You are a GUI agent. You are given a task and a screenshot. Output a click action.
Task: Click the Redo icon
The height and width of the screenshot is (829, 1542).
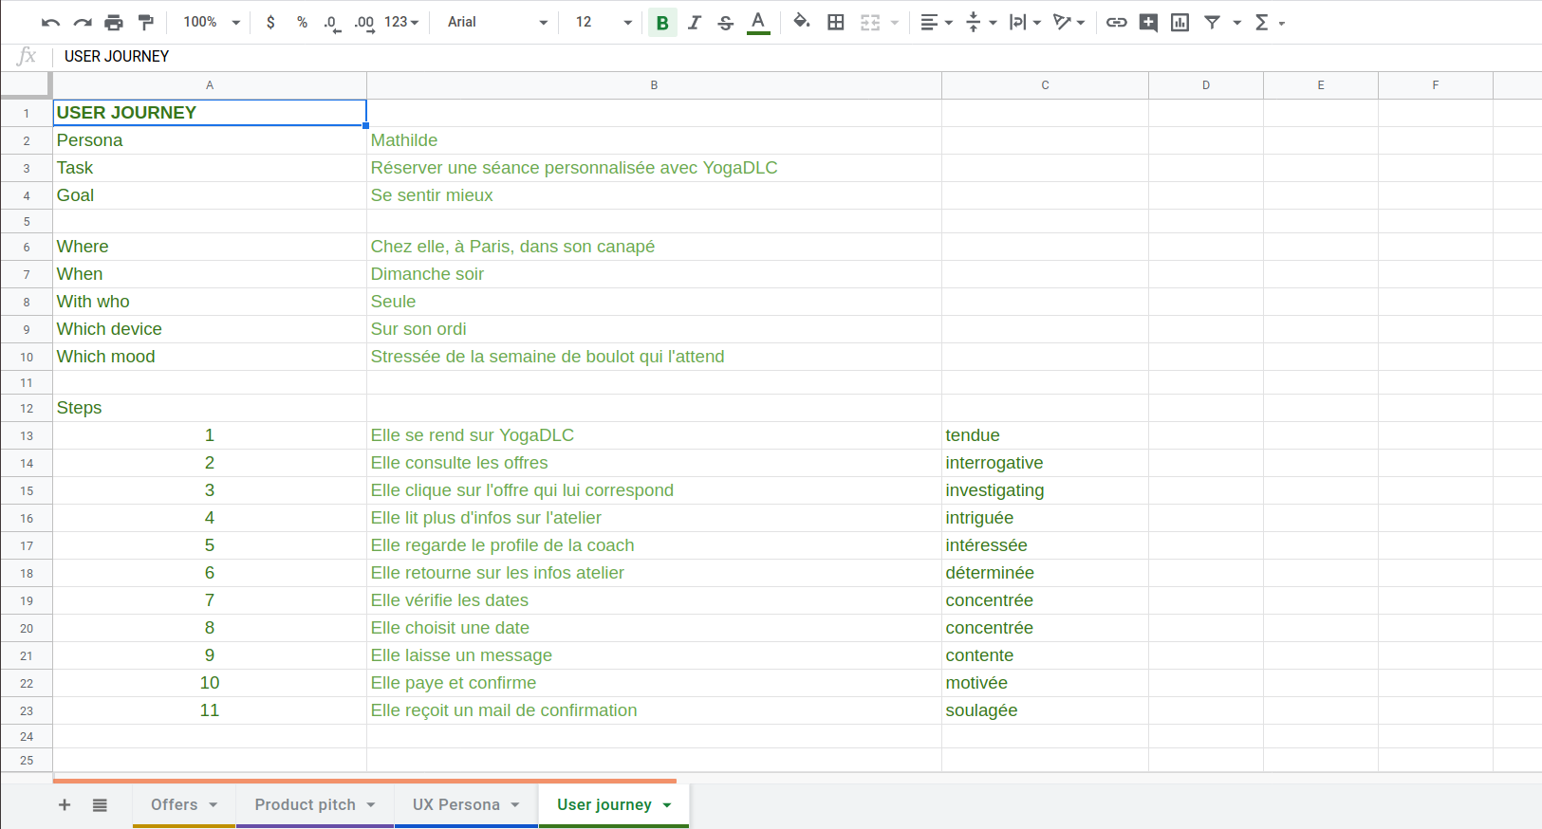click(83, 22)
